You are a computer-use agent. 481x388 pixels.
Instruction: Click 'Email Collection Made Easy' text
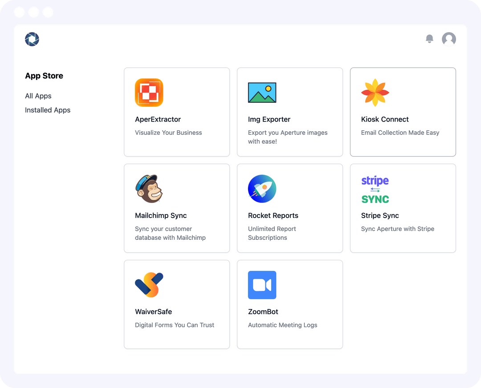tap(400, 133)
